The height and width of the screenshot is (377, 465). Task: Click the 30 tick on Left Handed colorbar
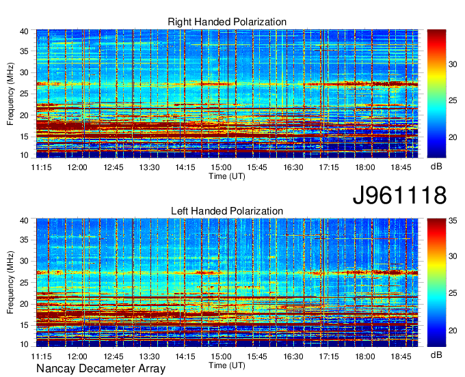453,256
